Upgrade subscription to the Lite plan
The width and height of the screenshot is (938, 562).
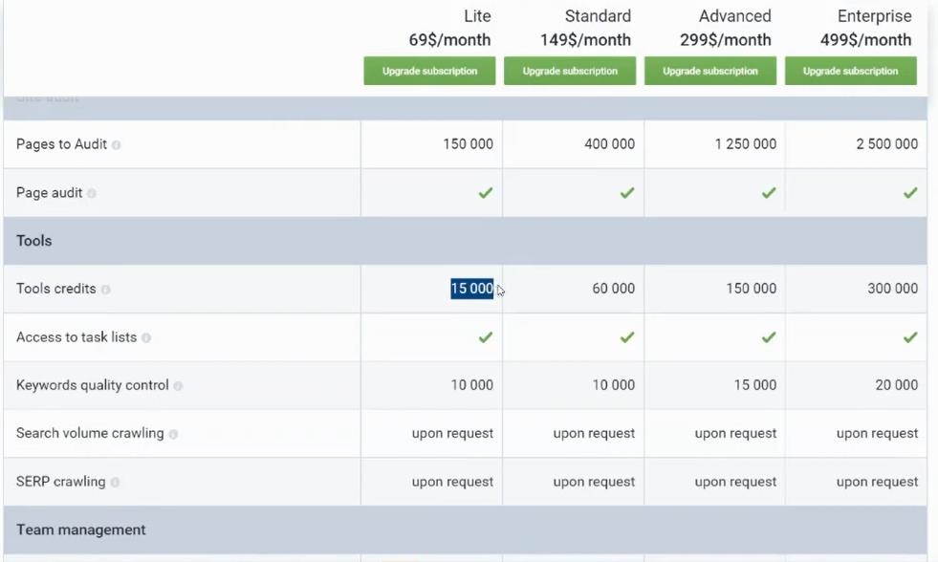(429, 71)
